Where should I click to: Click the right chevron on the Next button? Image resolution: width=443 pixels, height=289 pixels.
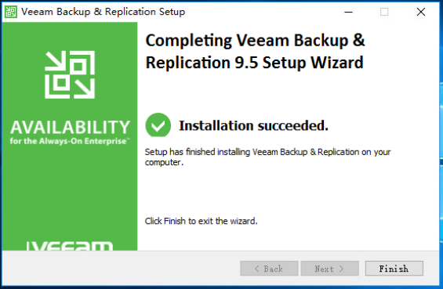pyautogui.click(x=341, y=269)
